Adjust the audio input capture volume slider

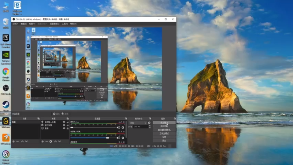[93, 138]
